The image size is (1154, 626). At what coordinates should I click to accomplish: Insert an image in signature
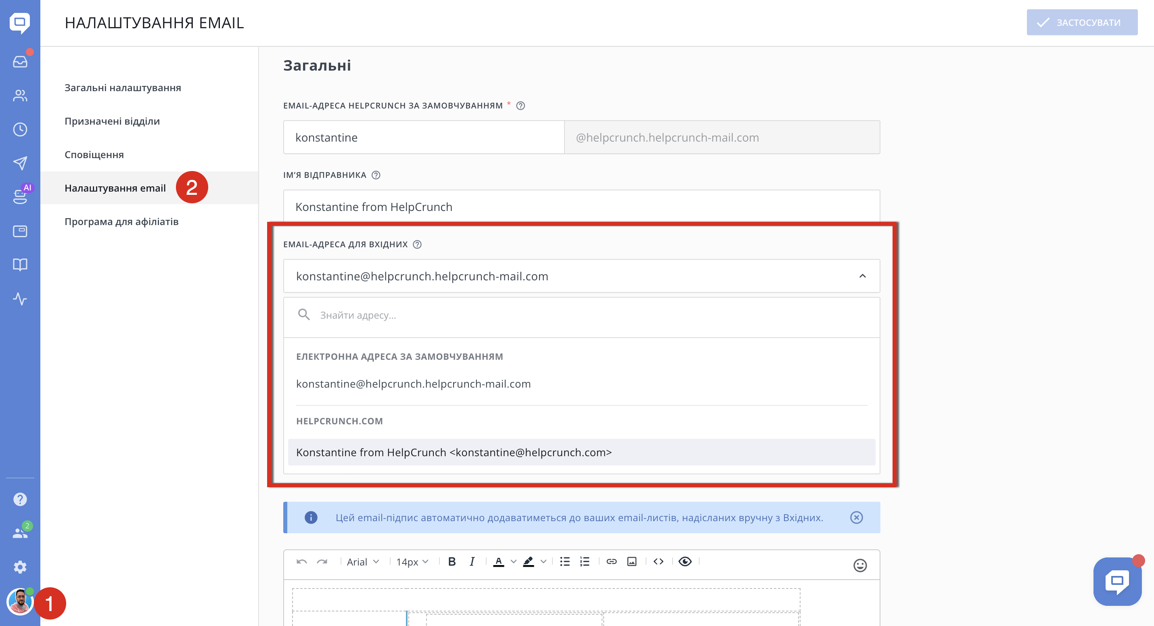tap(631, 561)
